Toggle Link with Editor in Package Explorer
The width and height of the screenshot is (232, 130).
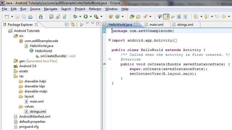[x=73, y=24]
